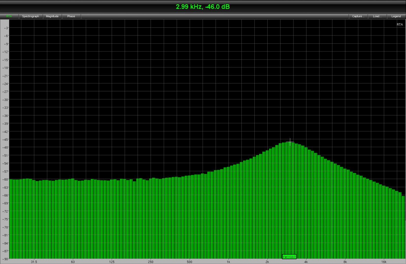Click the -90 mark on the dB axis

pyautogui.click(x=5, y=259)
